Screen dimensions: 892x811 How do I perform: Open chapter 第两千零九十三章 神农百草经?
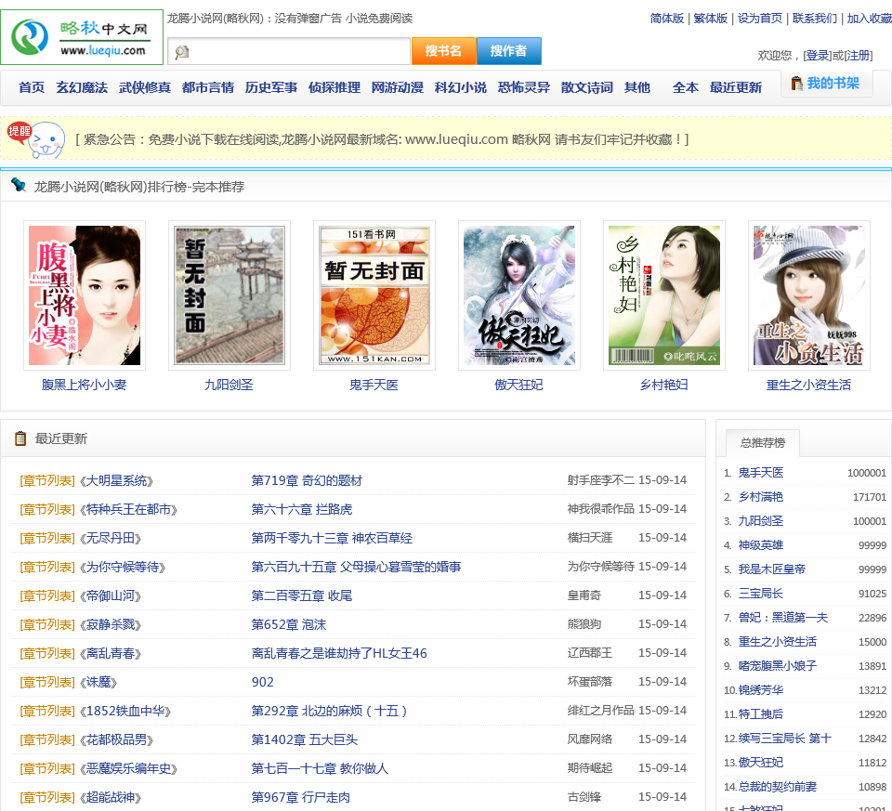point(333,539)
